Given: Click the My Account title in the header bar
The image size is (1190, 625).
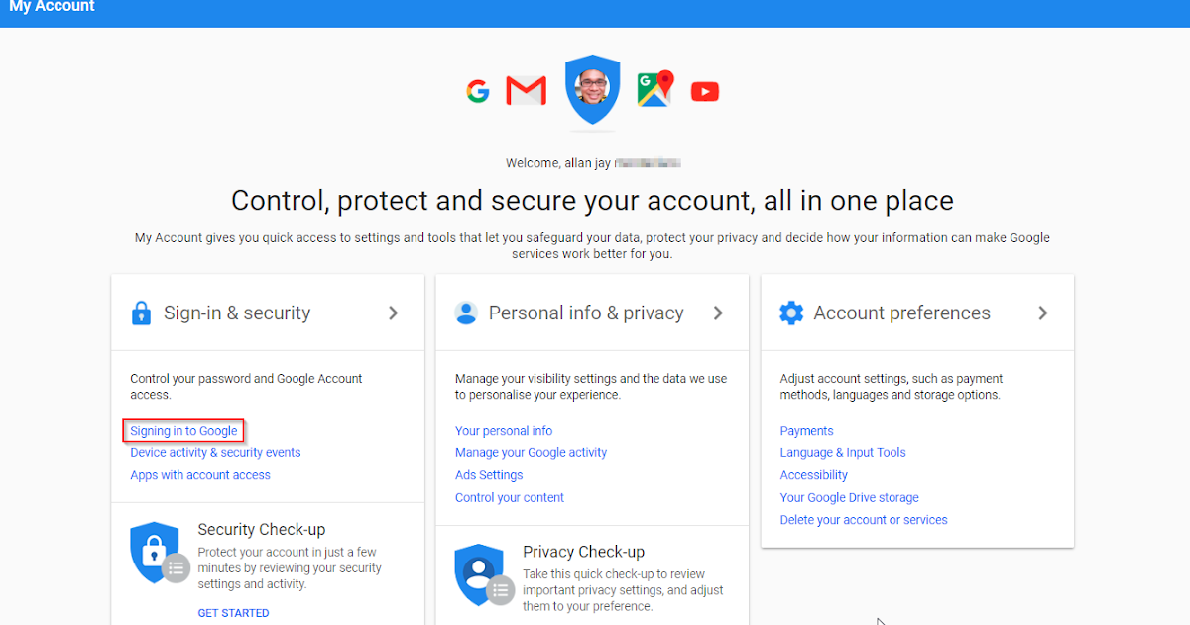Looking at the screenshot, I should (x=51, y=7).
